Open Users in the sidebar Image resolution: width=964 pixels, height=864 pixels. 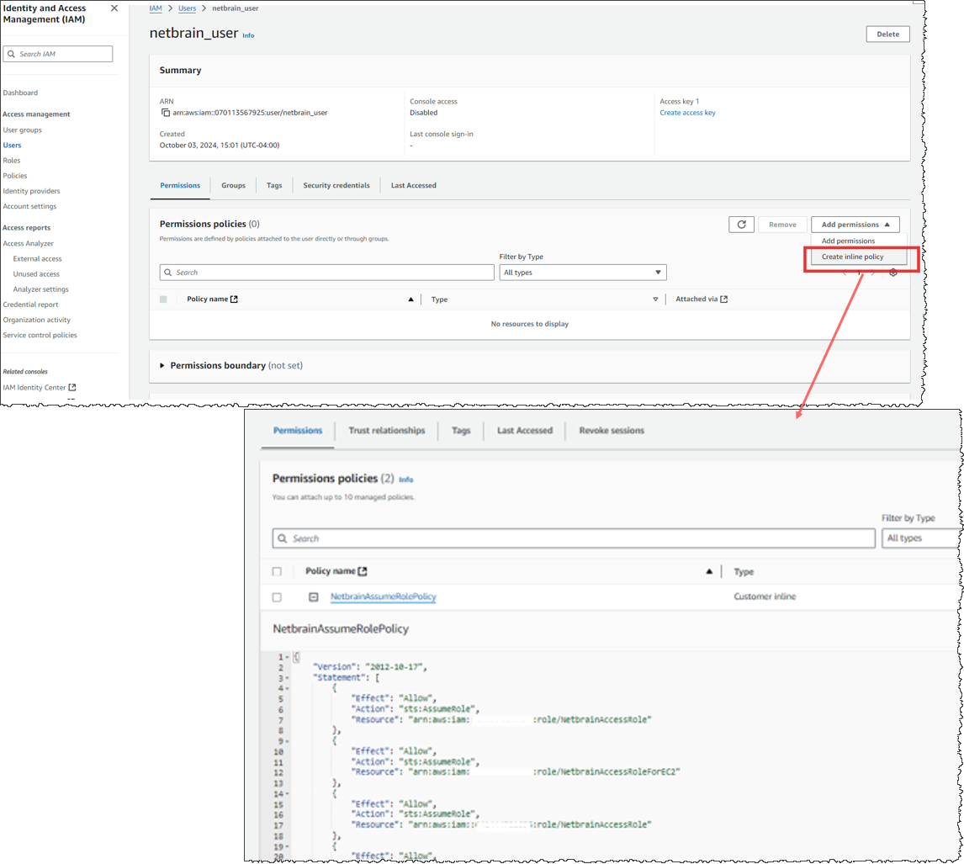pos(12,146)
